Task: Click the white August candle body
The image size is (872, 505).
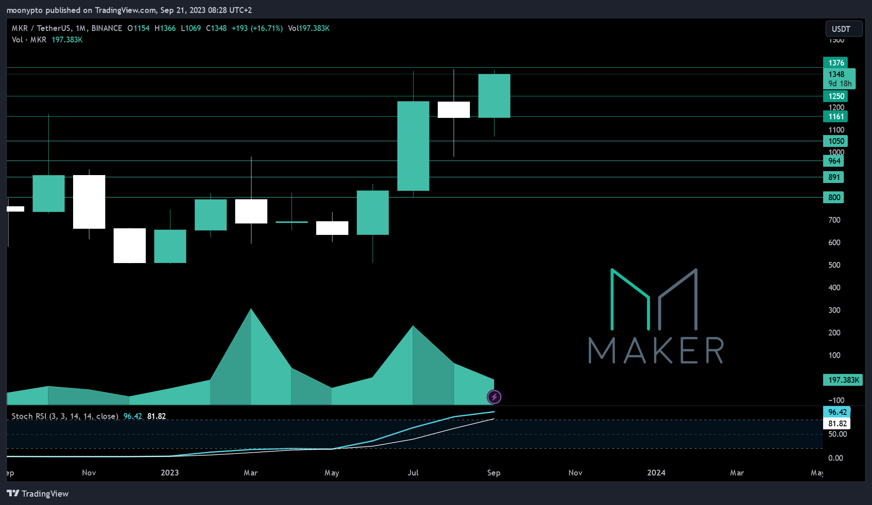Action: (x=454, y=110)
